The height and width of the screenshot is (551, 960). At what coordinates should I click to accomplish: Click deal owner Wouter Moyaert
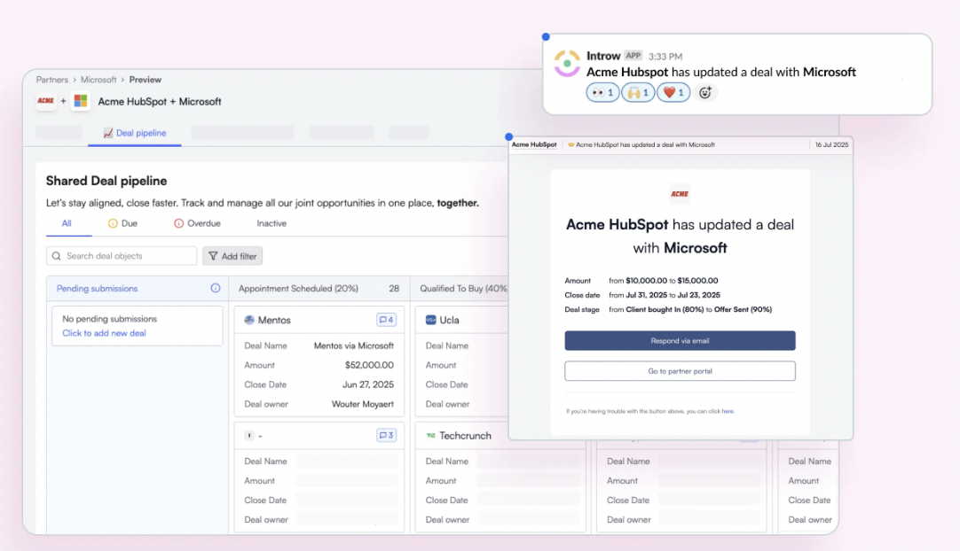pyautogui.click(x=363, y=404)
